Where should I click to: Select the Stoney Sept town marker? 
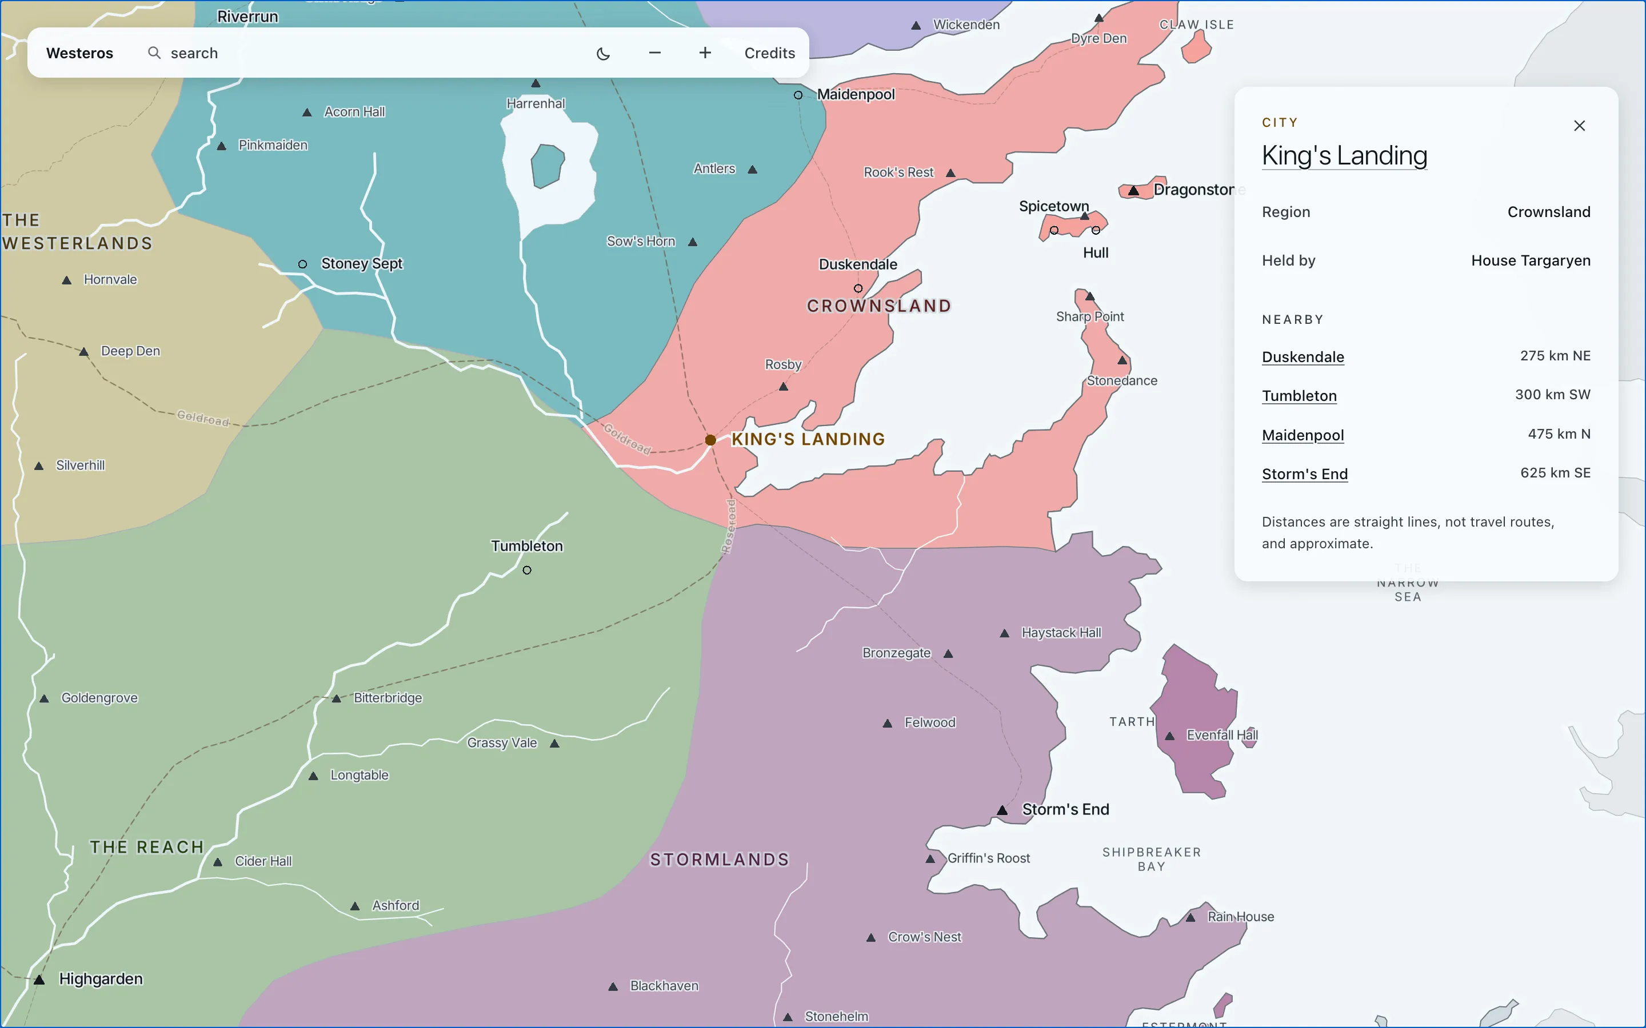pyautogui.click(x=303, y=264)
